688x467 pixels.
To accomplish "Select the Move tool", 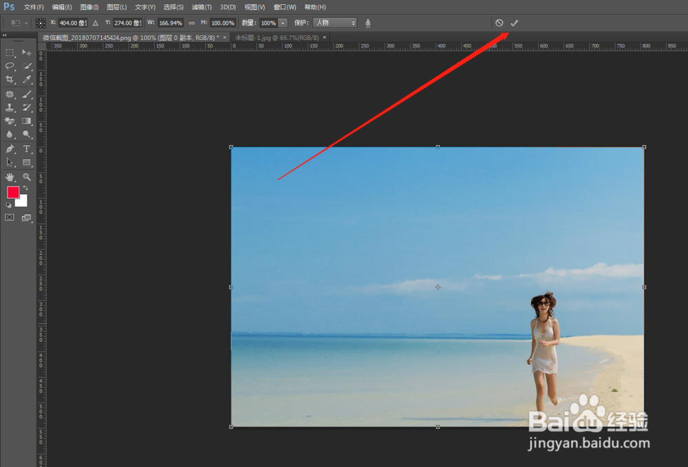I will coord(27,53).
